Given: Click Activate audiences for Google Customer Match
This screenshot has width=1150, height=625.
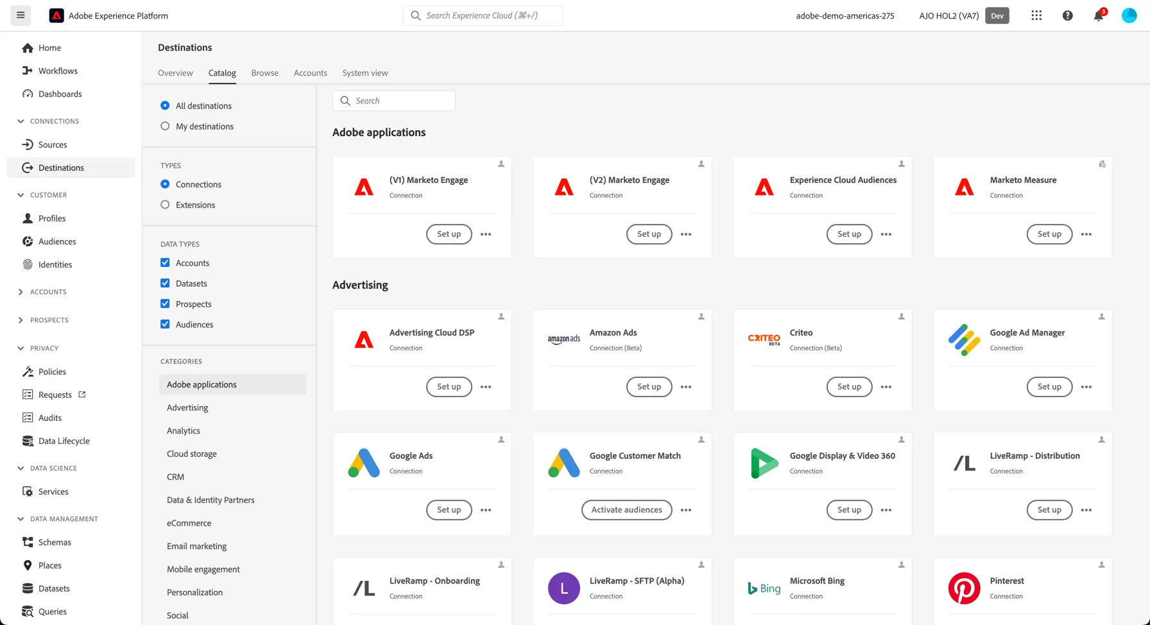Looking at the screenshot, I should coord(626,510).
